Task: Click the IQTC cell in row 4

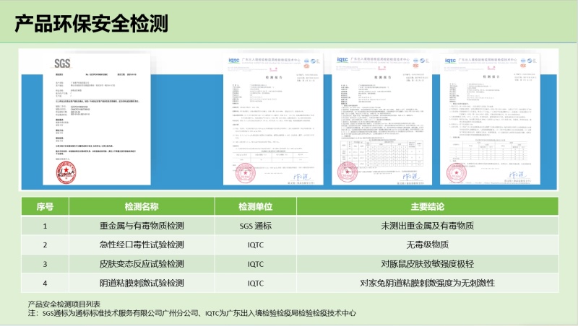Action: 256,283
